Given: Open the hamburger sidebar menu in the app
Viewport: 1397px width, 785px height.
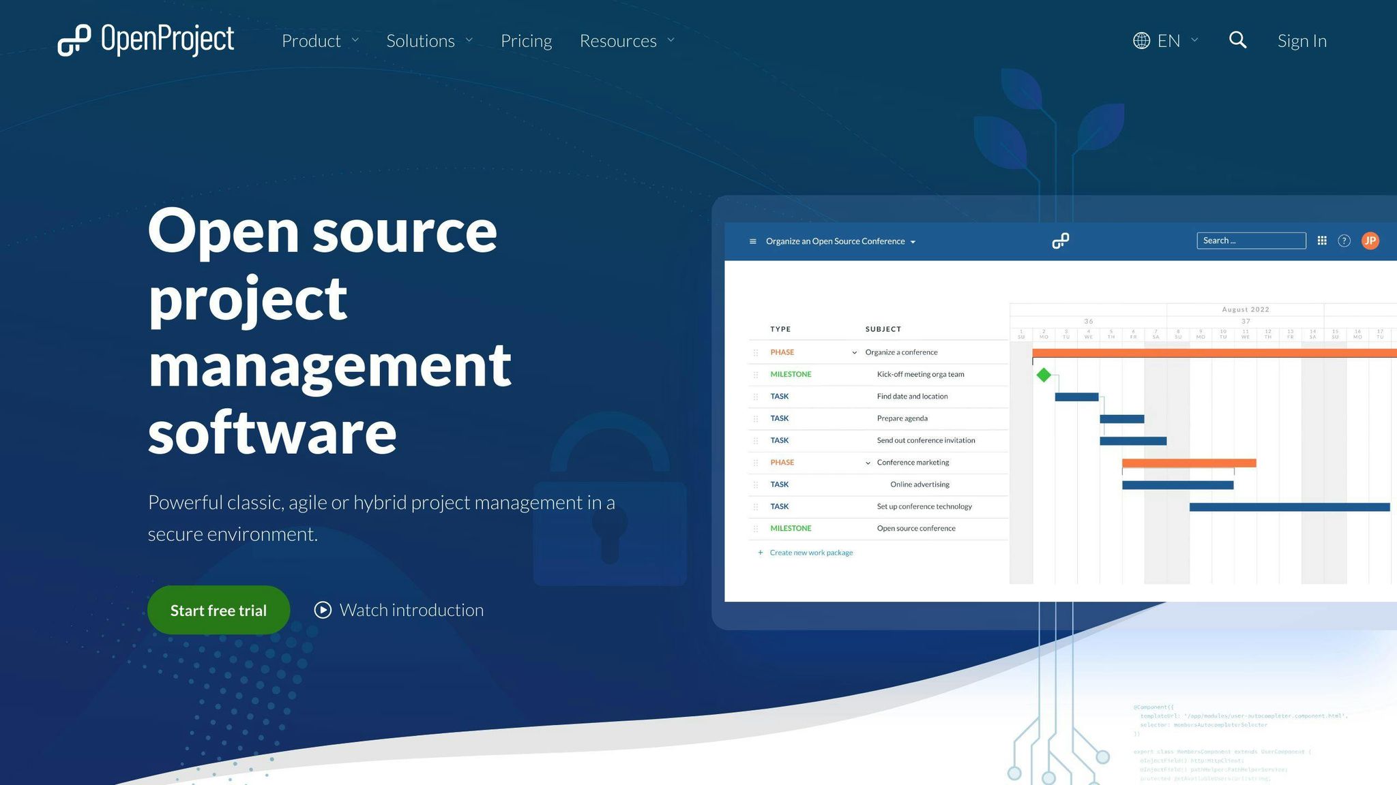Looking at the screenshot, I should 752,241.
